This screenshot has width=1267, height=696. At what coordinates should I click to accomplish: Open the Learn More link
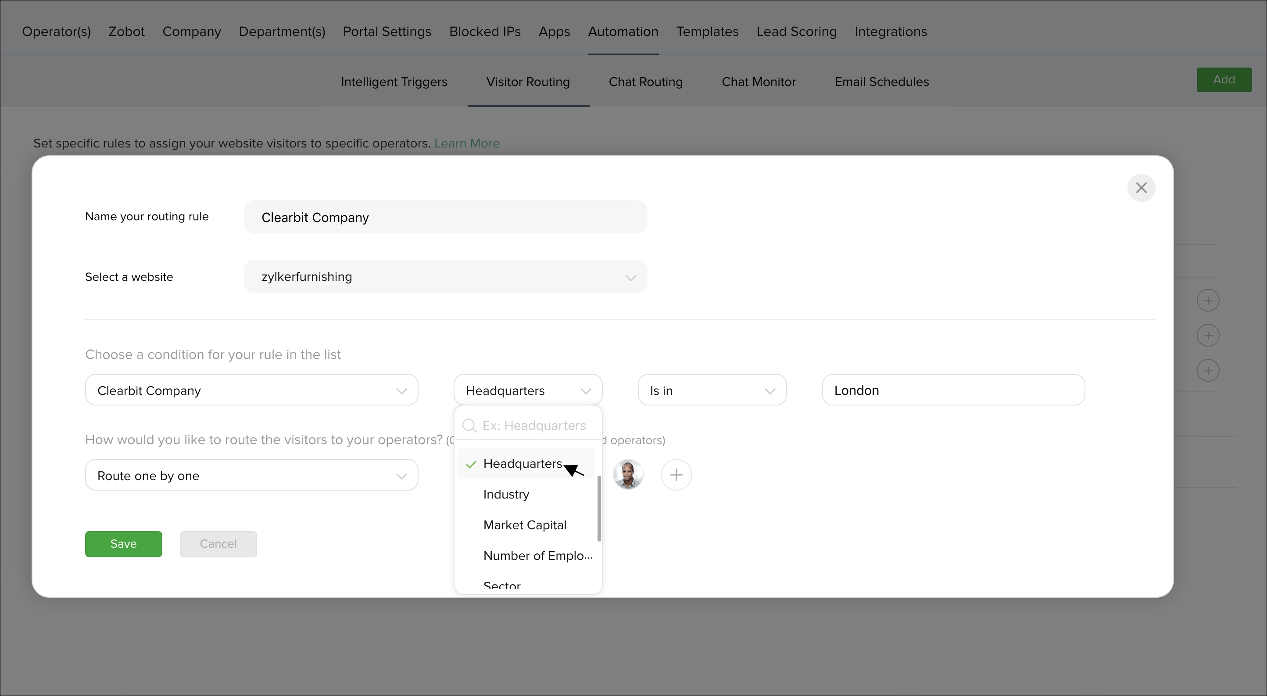click(x=466, y=143)
